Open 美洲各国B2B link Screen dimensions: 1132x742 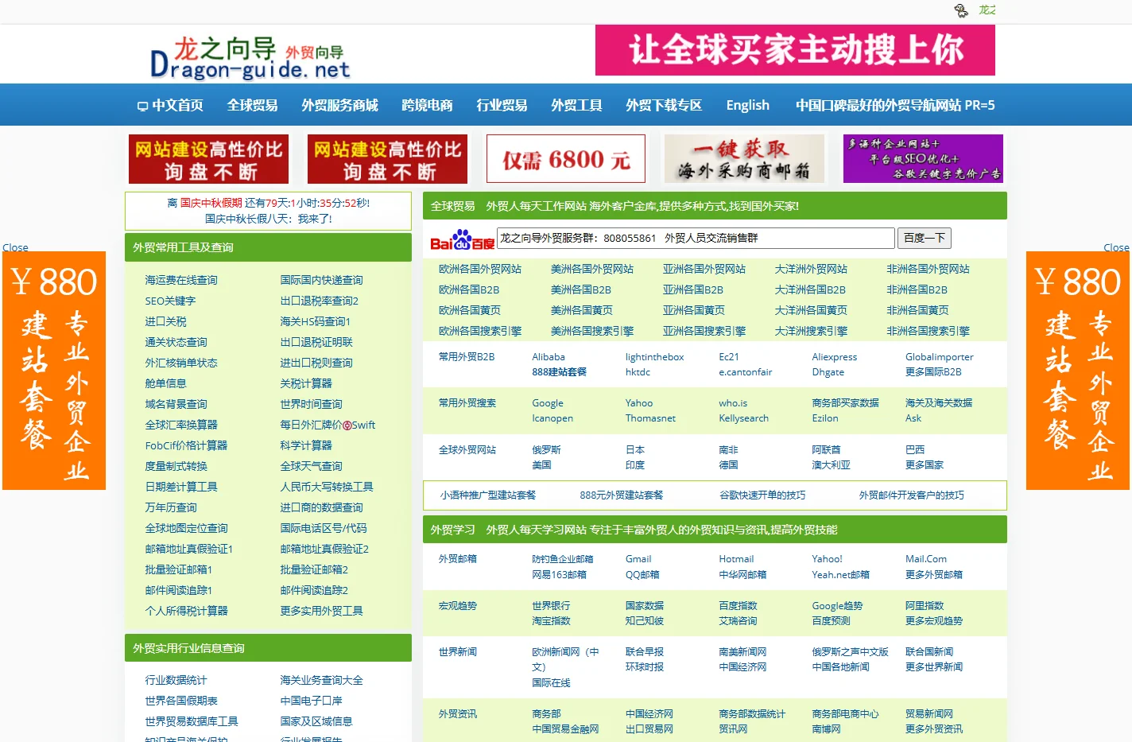(x=581, y=289)
